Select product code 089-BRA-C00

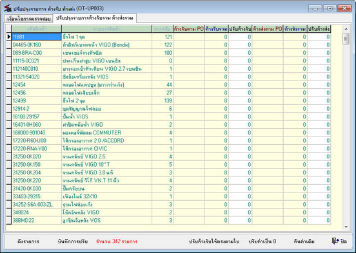37,53
